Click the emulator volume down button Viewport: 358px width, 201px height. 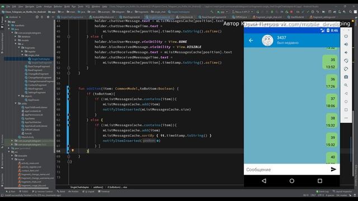click(x=346, y=52)
